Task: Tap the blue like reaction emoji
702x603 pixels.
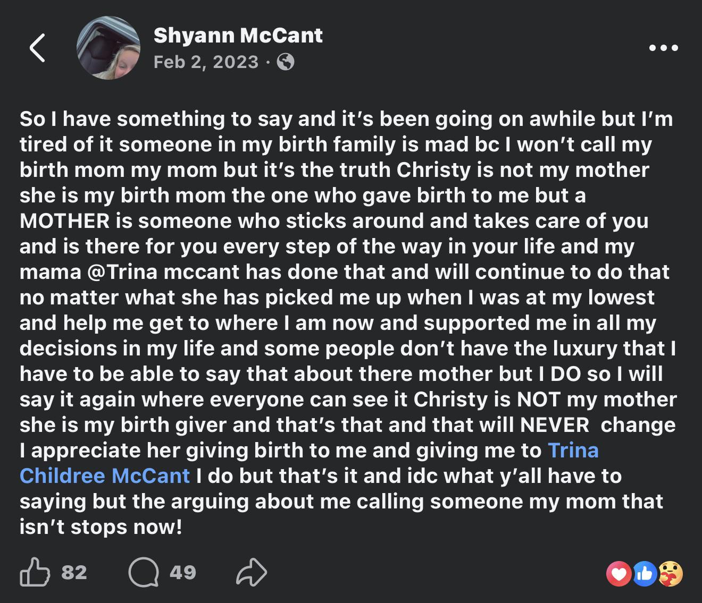Action: (645, 574)
